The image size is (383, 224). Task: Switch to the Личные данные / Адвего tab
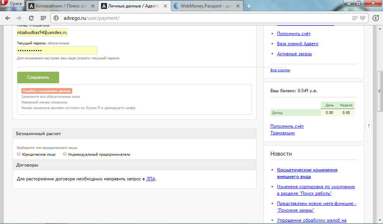coord(134,6)
